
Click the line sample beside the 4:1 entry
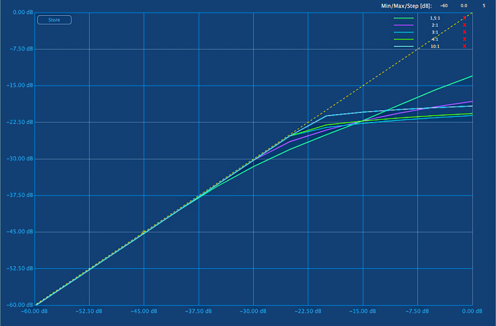coord(404,39)
